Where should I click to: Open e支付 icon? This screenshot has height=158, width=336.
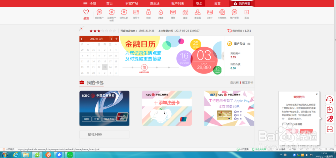coord(210,12)
